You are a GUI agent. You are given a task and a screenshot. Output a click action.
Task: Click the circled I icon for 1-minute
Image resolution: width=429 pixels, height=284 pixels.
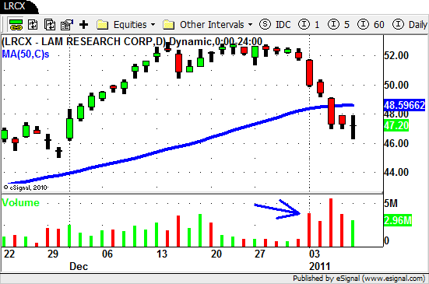tap(304, 25)
